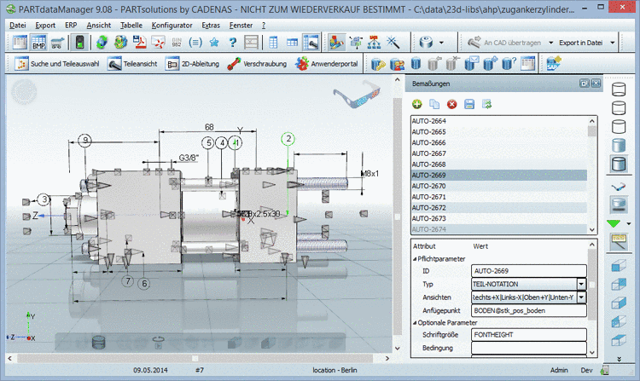Click the copy icon in Bemaßungen panel
The image size is (640, 381).
pos(434,104)
